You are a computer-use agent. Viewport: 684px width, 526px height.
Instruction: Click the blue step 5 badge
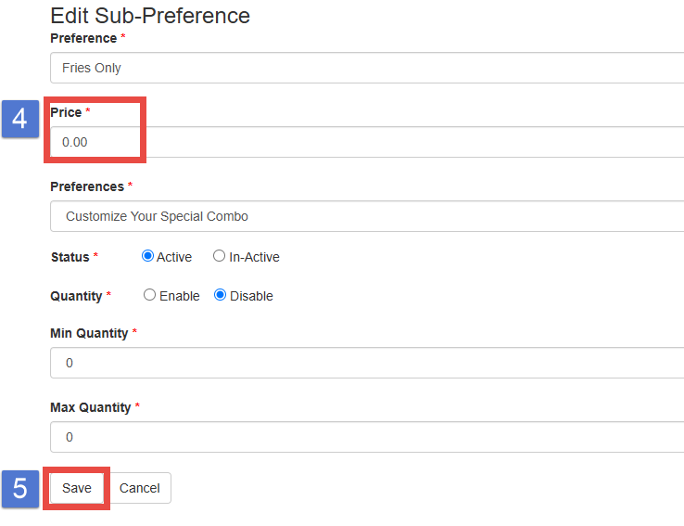click(x=19, y=488)
